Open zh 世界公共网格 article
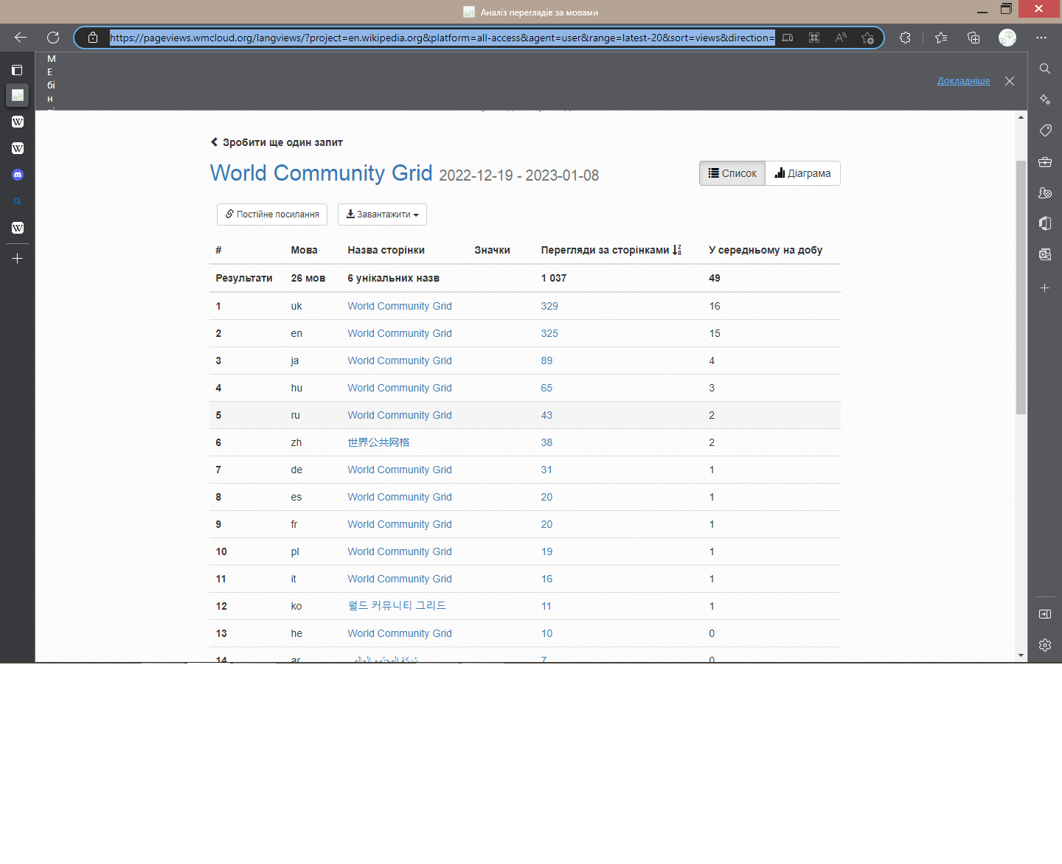This screenshot has width=1062, height=864. click(378, 442)
